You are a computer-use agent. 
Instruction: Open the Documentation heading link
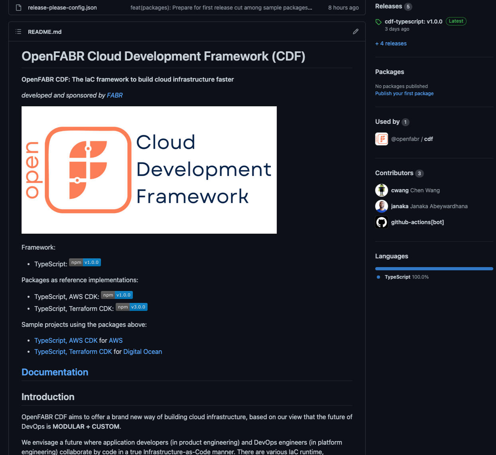[55, 372]
